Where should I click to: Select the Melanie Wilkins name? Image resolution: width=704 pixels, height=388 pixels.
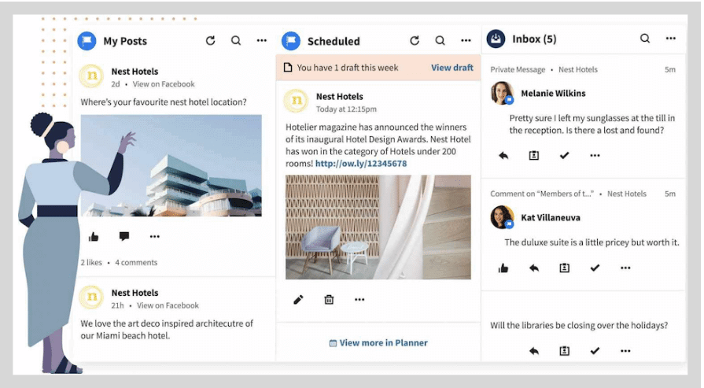[x=553, y=94]
